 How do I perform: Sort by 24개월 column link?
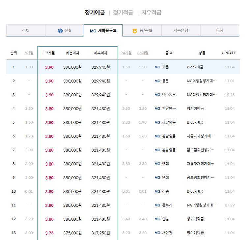126,53
